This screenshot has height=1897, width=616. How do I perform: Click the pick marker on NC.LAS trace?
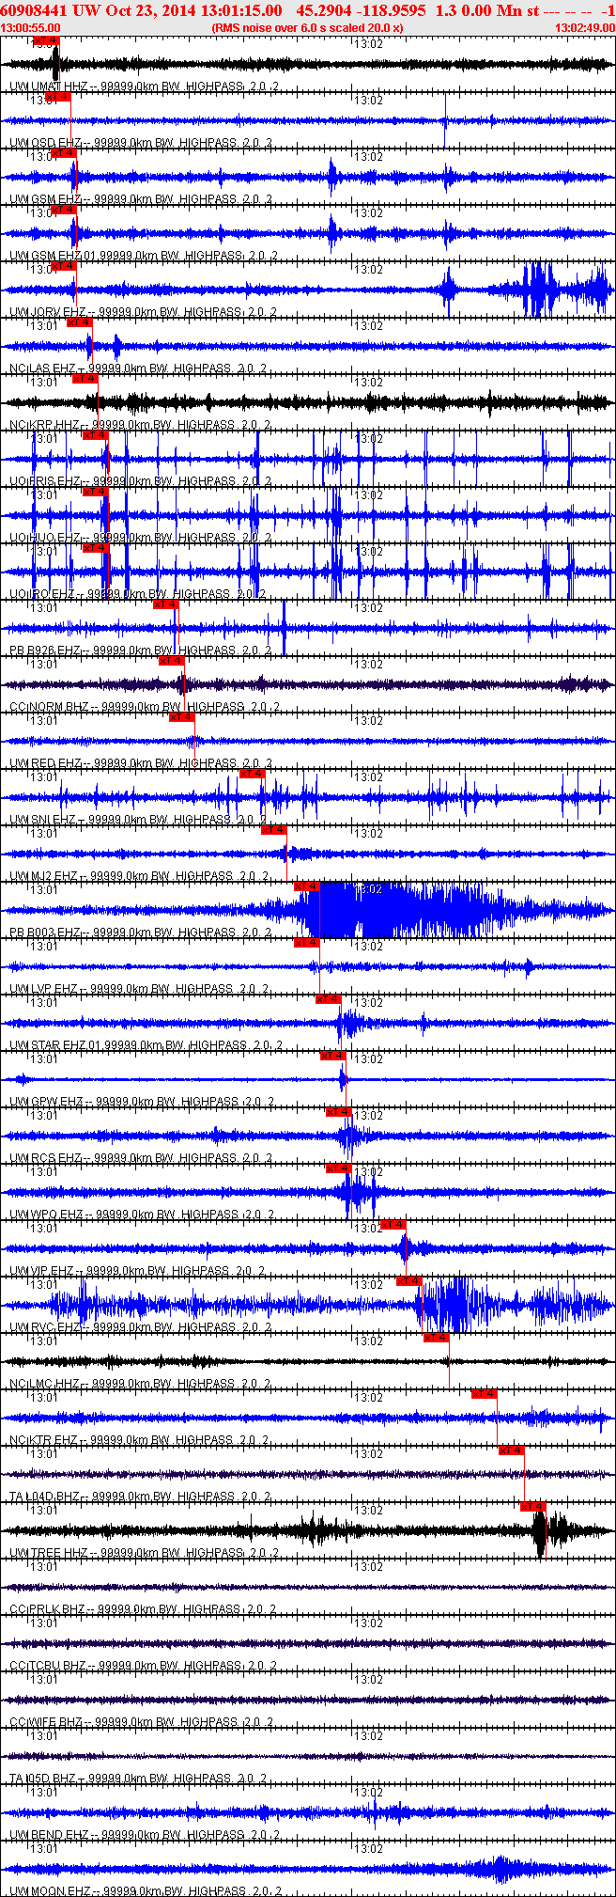80,322
